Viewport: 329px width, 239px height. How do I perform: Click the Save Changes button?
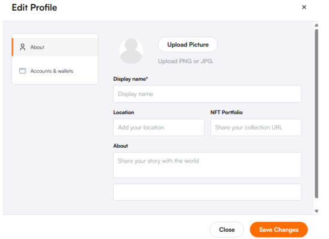pos(279,229)
